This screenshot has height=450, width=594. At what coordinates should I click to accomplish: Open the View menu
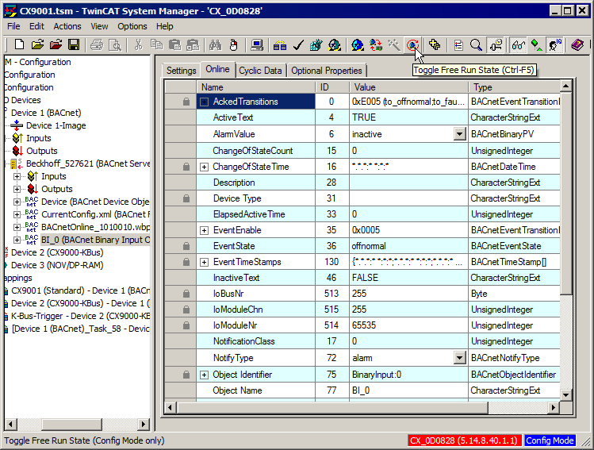(99, 26)
